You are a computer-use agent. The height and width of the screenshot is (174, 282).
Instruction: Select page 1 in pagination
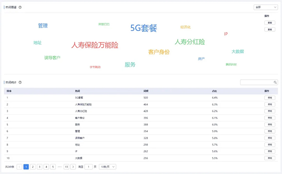(26, 167)
